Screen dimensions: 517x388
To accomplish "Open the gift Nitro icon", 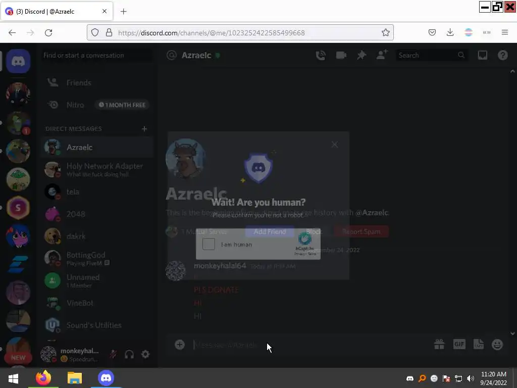I will 439,345.
